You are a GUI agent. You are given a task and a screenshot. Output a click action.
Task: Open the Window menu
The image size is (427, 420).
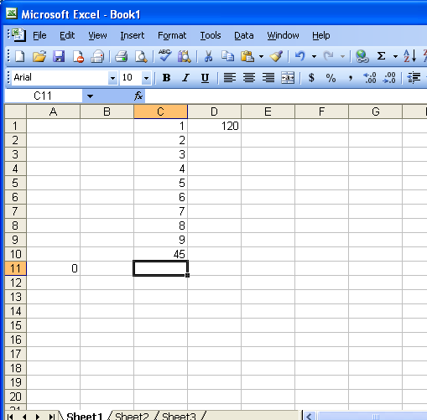[283, 35]
